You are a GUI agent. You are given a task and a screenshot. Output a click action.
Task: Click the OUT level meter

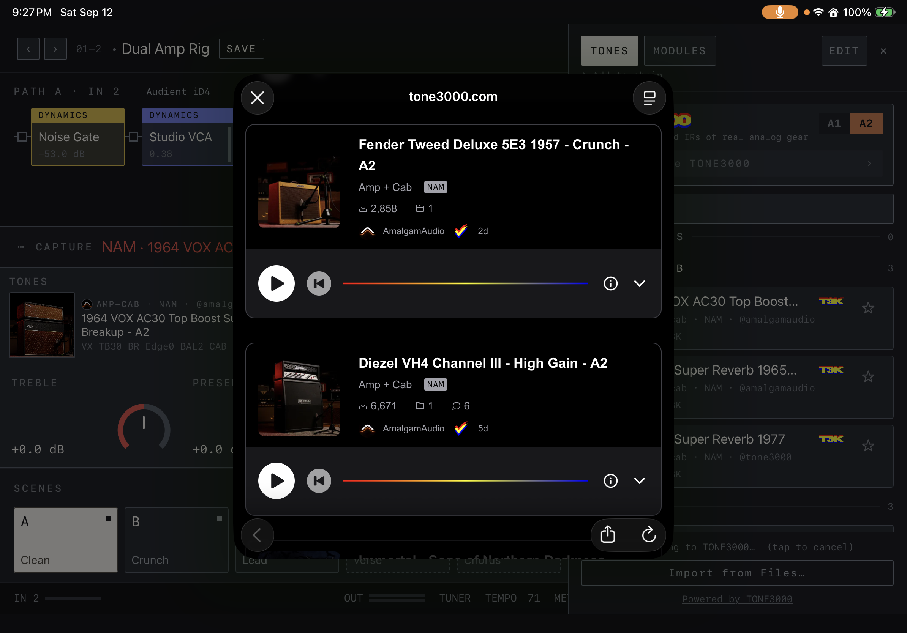(397, 598)
